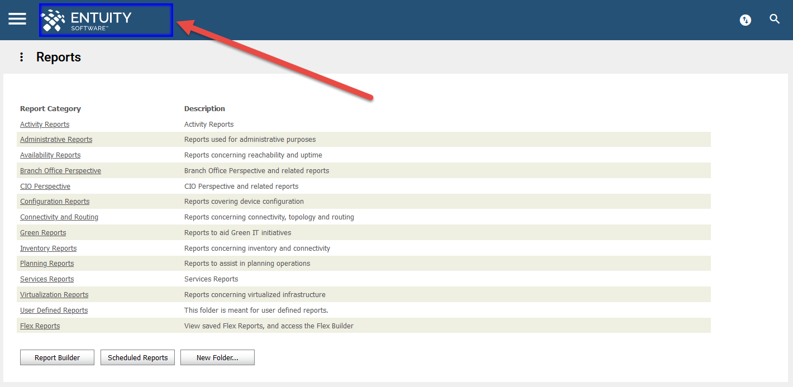The image size is (793, 387).
Task: Open the search magnifier icon
Action: 775,19
